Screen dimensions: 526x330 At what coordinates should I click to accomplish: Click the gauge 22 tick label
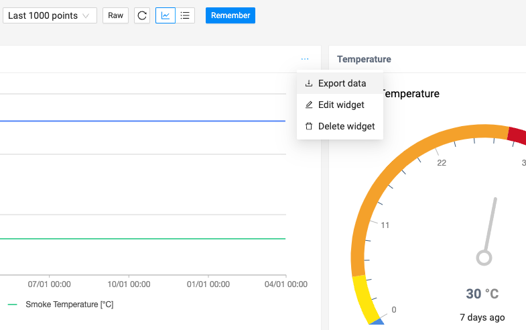442,163
